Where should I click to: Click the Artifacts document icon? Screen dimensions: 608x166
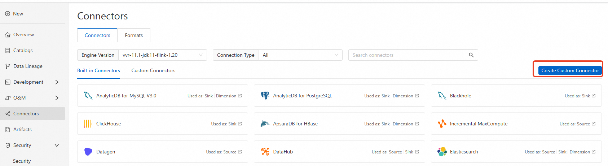[x=8, y=129]
